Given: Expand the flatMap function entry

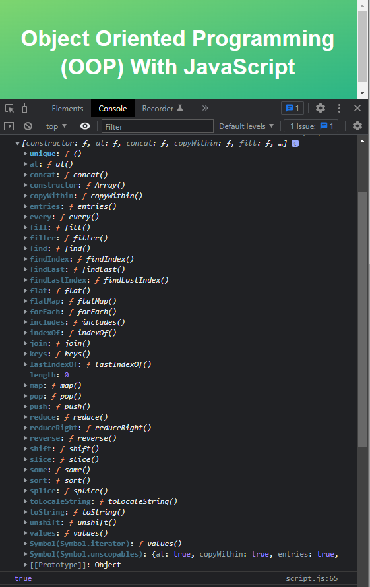Looking at the screenshot, I should tap(25, 301).
